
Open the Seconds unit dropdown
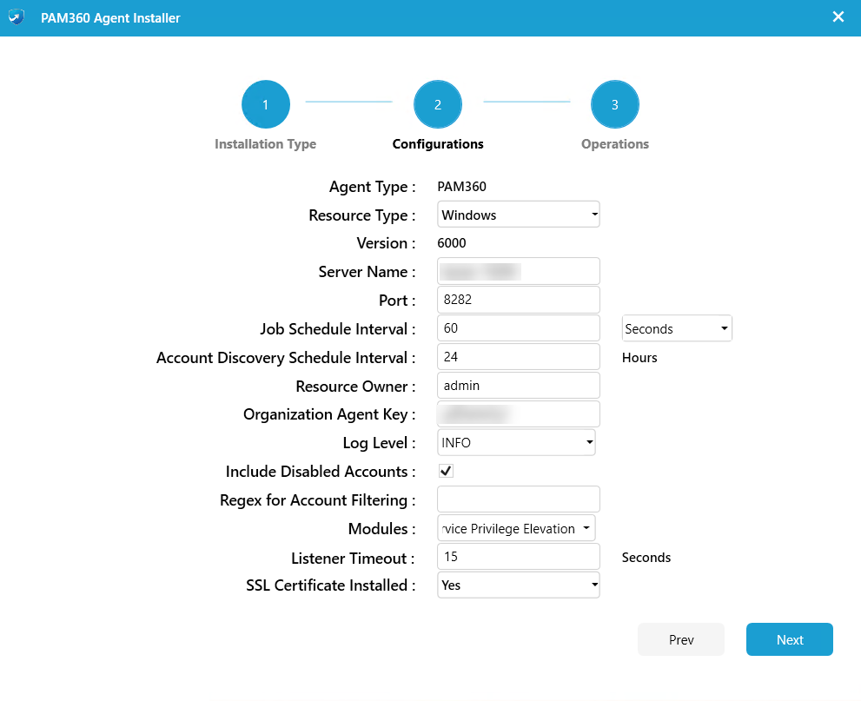(677, 328)
